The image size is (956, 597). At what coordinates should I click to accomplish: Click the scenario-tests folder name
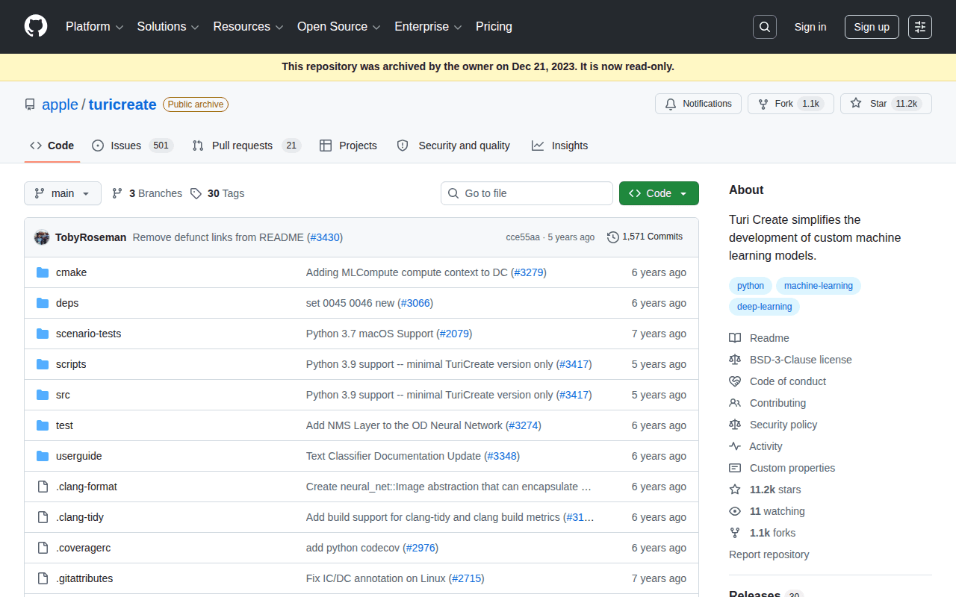88,334
